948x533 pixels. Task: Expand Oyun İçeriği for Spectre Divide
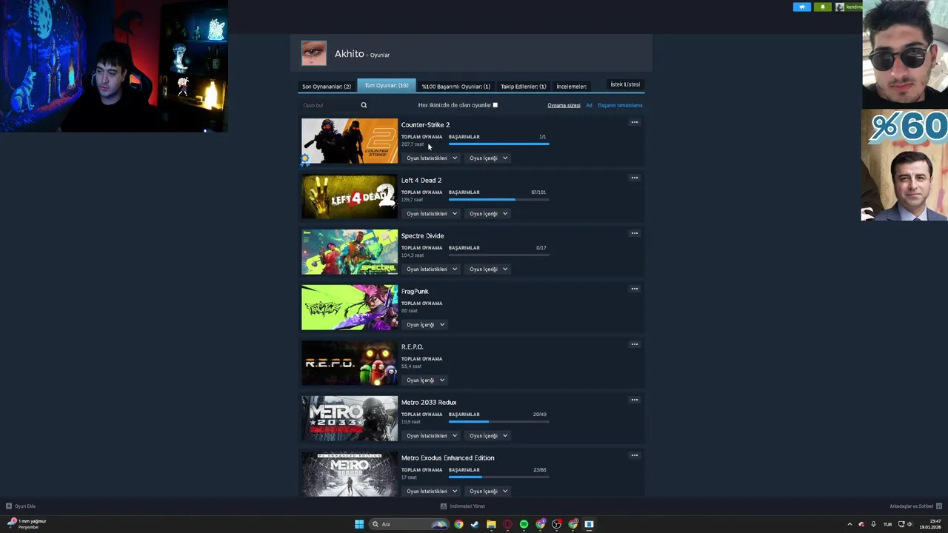[487, 269]
